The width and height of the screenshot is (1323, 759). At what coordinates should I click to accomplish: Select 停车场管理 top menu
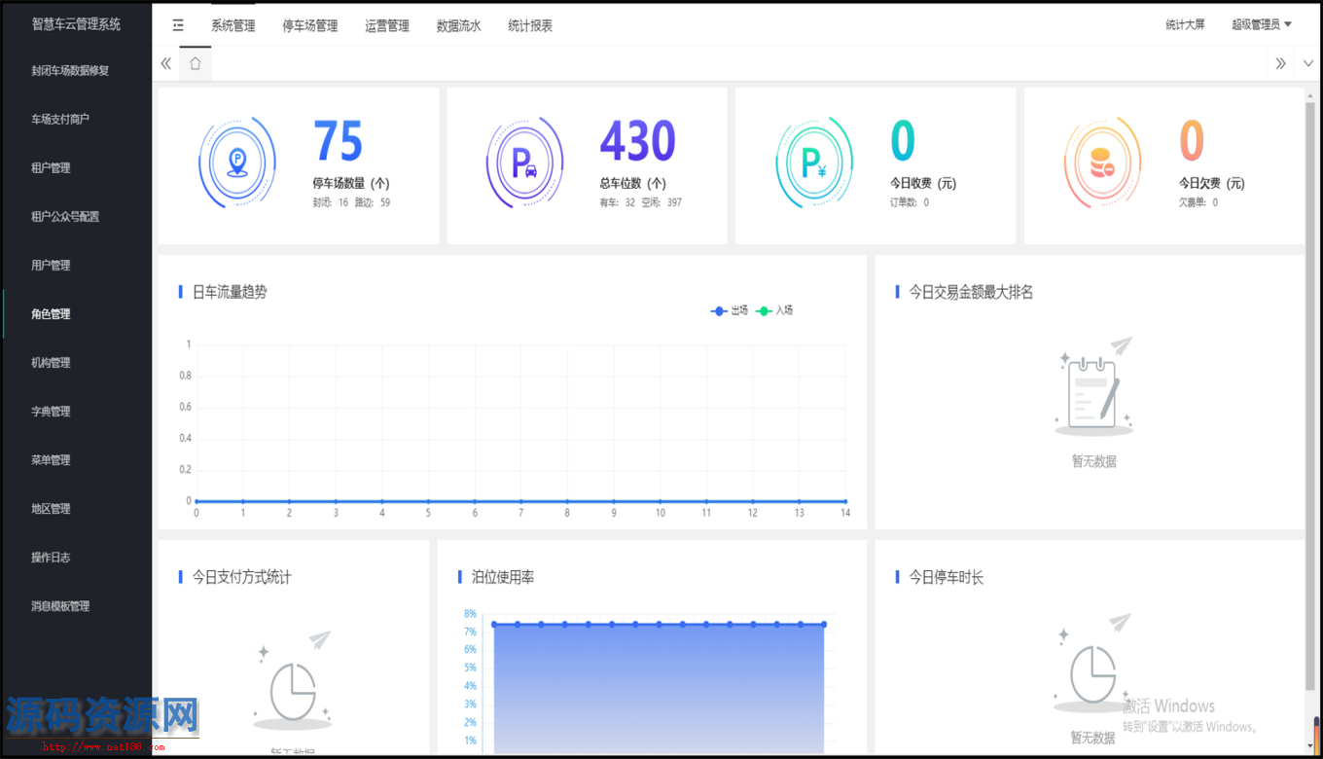point(310,26)
